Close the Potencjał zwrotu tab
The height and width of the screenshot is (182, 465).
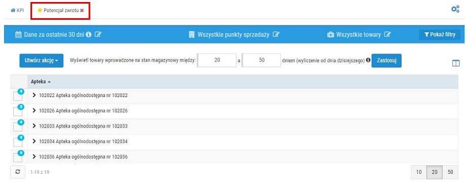coord(82,10)
